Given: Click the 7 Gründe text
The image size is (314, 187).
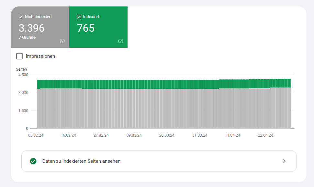Looking at the screenshot, I should tap(27, 37).
